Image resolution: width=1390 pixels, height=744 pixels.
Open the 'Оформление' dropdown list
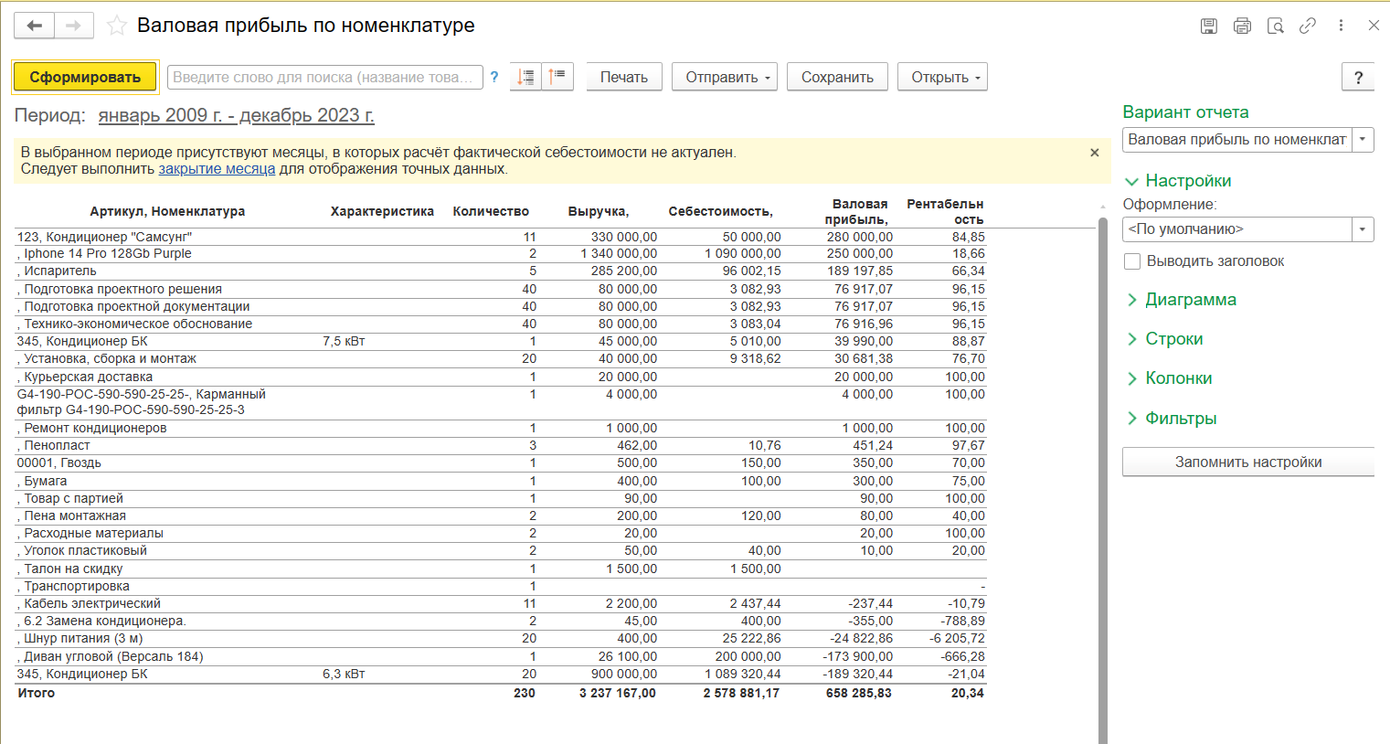tap(1363, 229)
